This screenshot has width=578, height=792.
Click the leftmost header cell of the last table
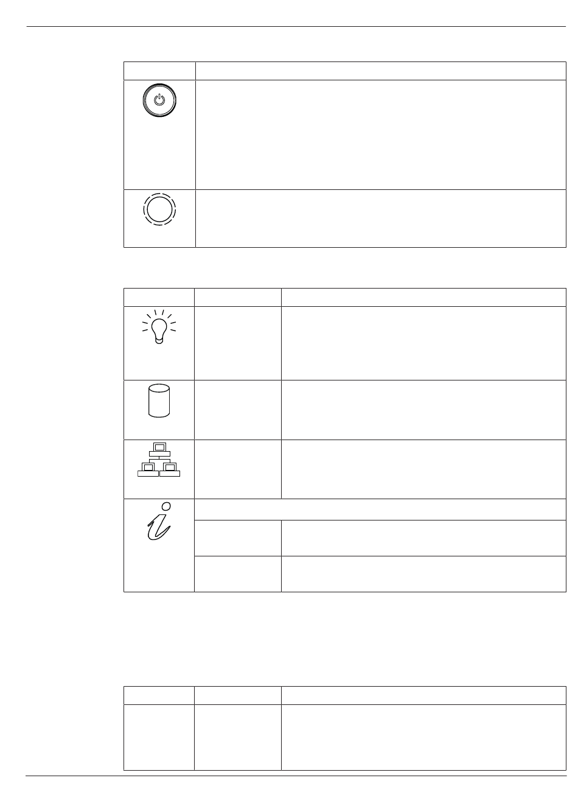pyautogui.click(x=159, y=695)
